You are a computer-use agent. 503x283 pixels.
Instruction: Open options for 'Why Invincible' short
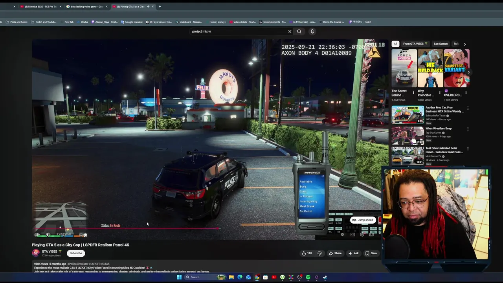pos(439,93)
